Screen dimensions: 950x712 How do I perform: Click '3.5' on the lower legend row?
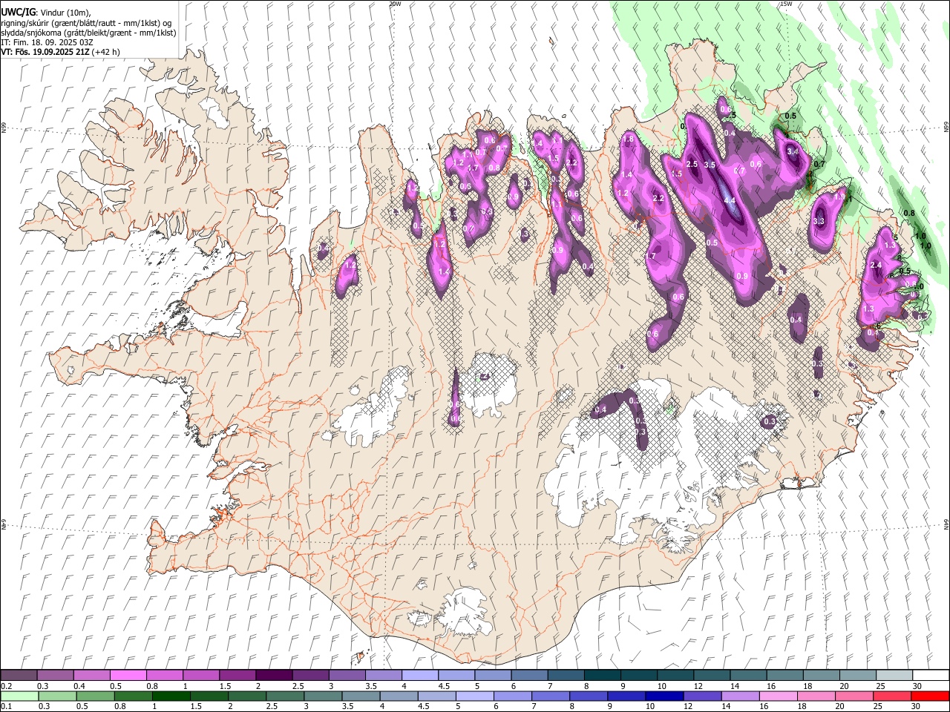348,706
